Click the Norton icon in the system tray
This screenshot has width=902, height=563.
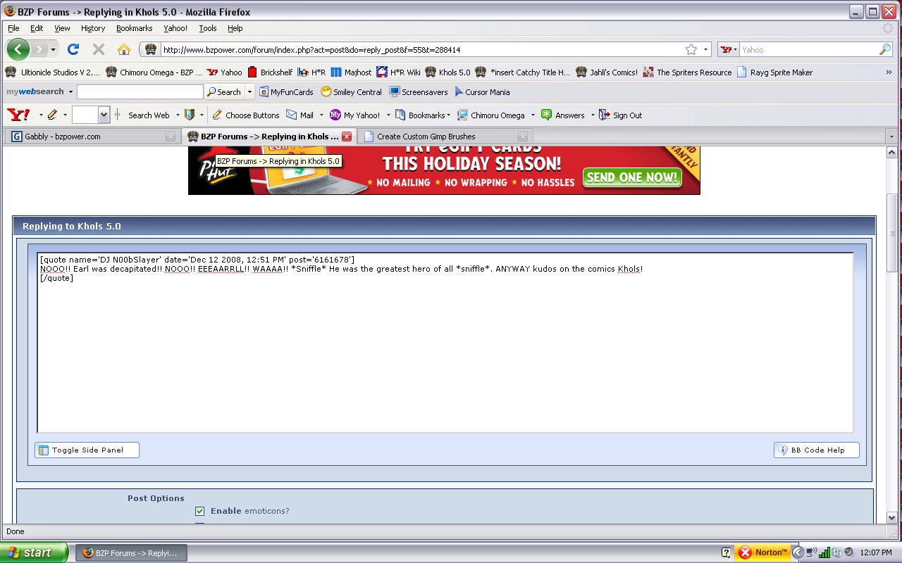pos(763,552)
